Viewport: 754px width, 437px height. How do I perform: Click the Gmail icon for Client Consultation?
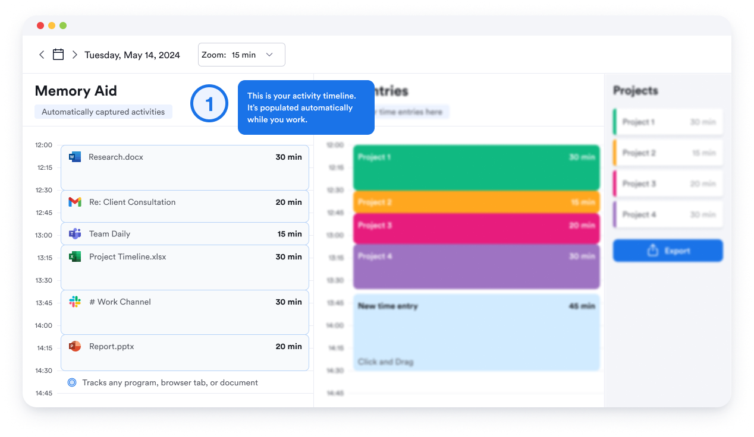click(x=75, y=202)
